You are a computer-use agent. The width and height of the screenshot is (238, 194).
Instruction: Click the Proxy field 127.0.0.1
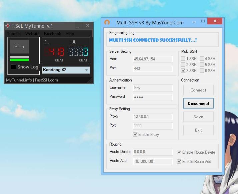coord(153,117)
